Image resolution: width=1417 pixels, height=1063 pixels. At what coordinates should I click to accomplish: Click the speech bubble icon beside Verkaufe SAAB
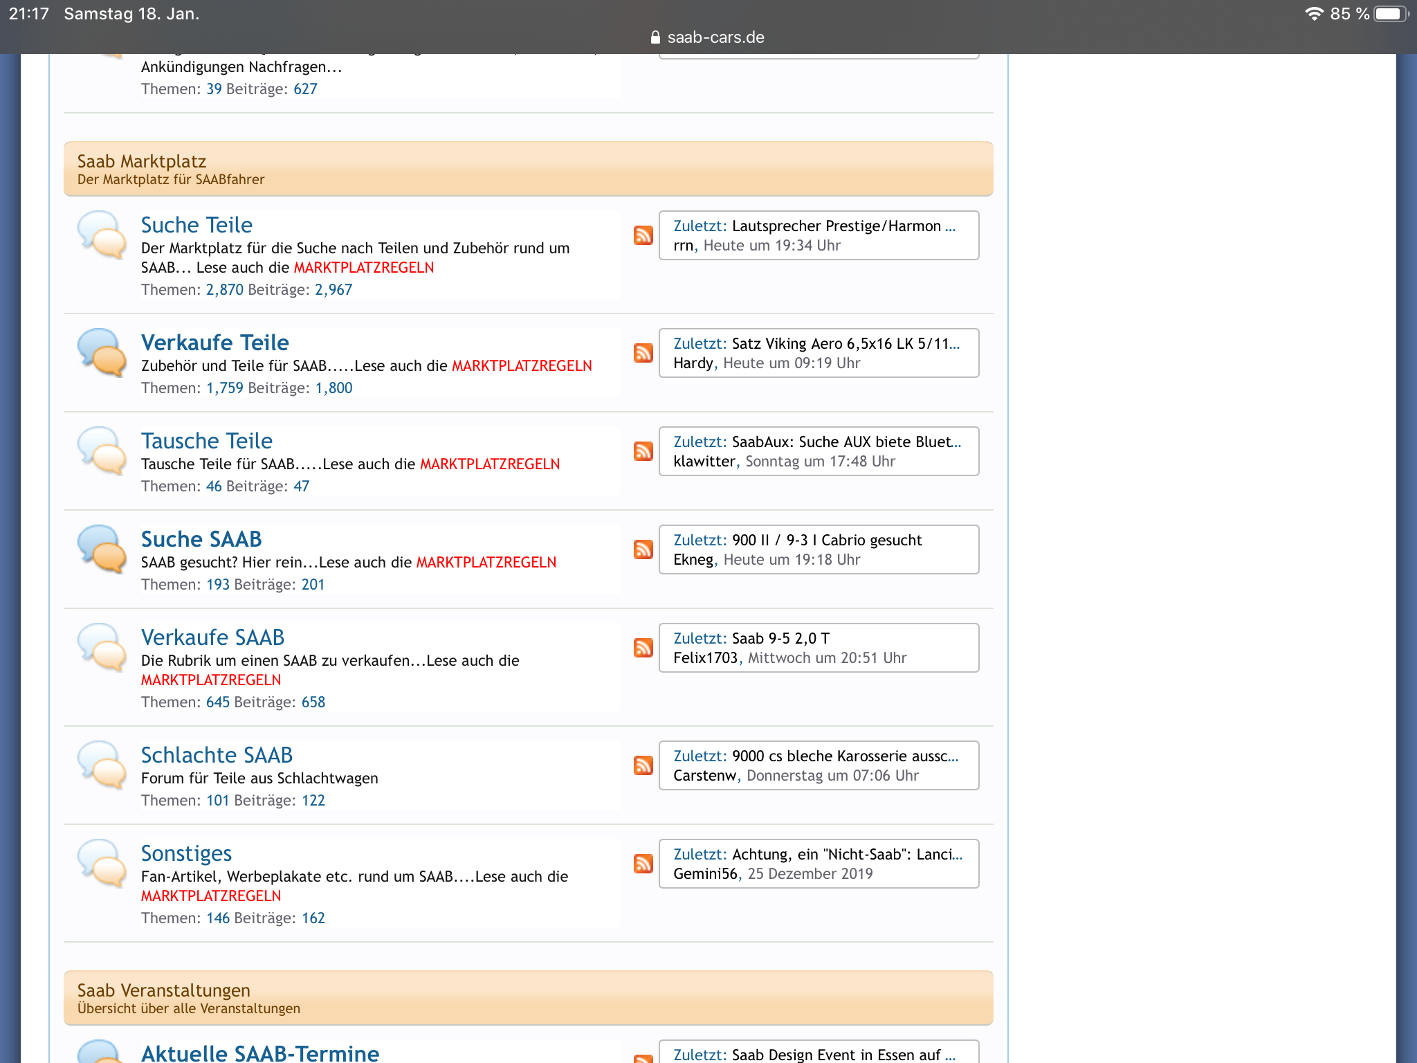tap(102, 647)
